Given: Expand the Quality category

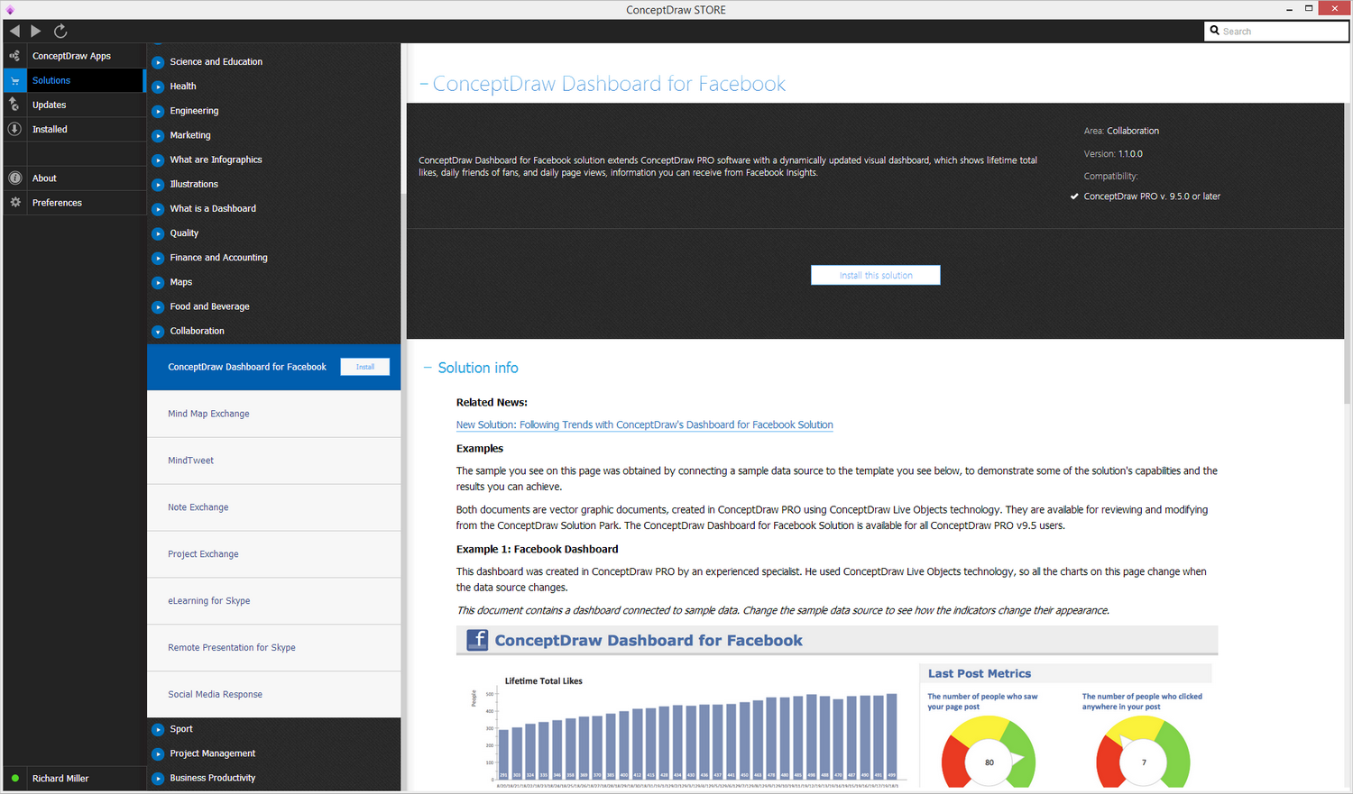Looking at the screenshot, I should pos(158,233).
